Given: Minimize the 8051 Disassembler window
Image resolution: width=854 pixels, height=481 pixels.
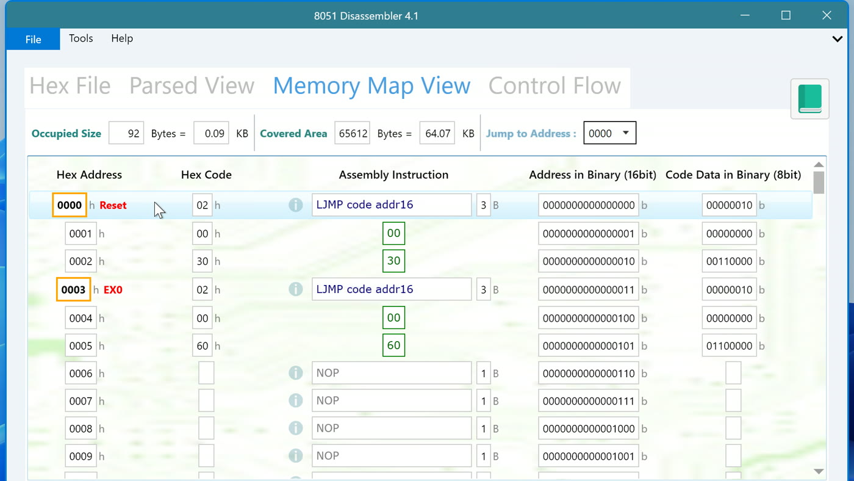Looking at the screenshot, I should 745,15.
